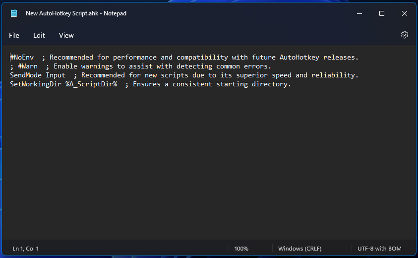Place cursor in the #Warn text

(28, 66)
